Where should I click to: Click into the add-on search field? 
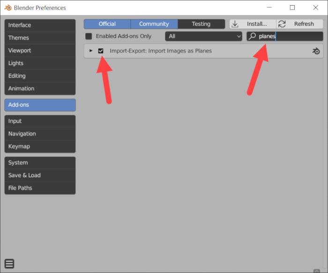click(285, 36)
